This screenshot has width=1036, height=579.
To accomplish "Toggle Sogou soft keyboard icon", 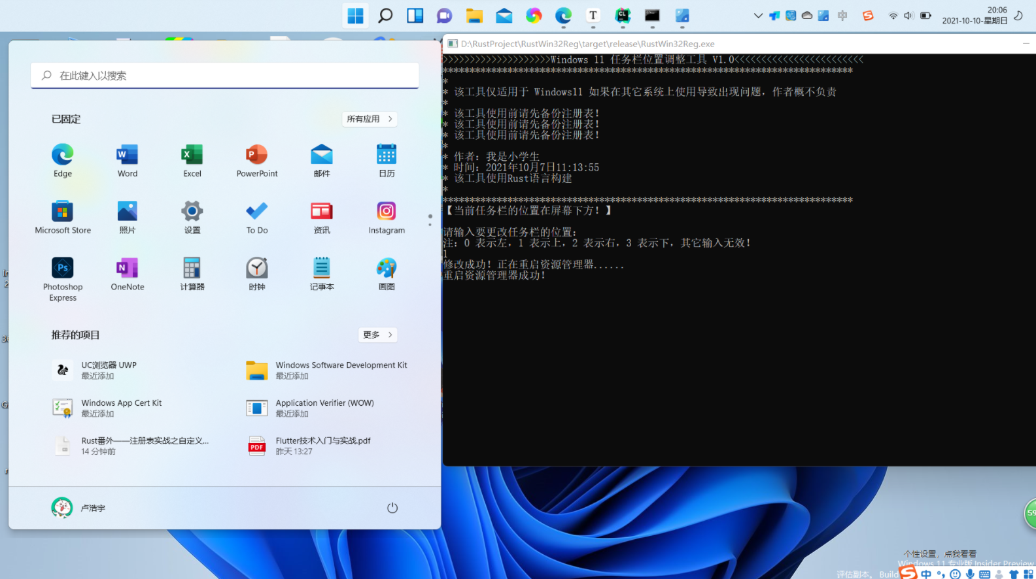I will click(x=984, y=574).
